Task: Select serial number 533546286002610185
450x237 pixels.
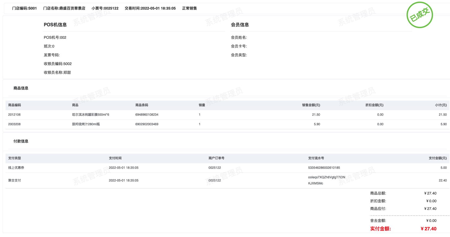Action: point(324,168)
